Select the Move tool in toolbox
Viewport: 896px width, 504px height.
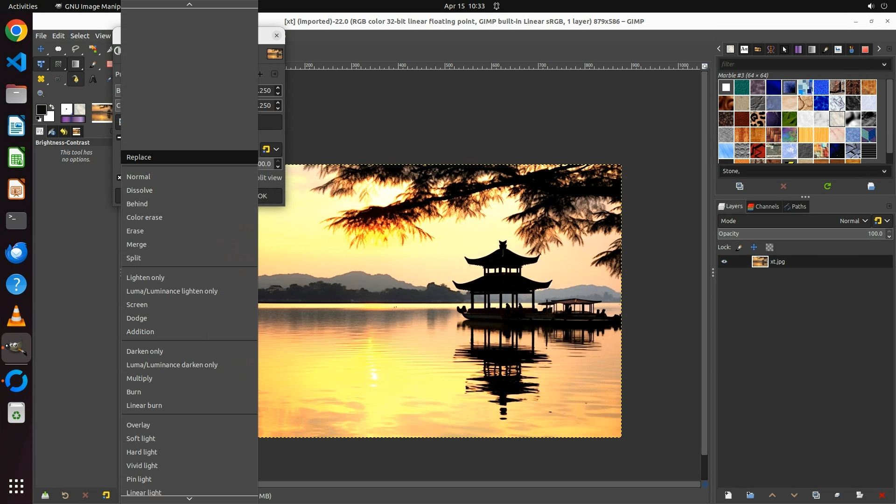[x=41, y=49]
